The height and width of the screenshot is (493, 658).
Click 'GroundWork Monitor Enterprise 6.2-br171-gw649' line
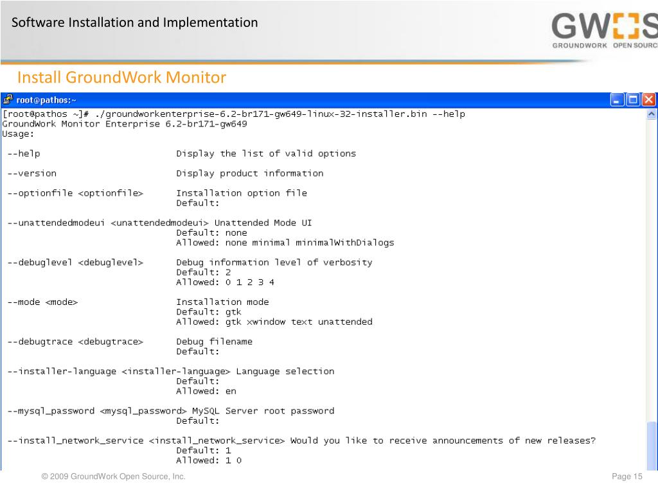125,124
